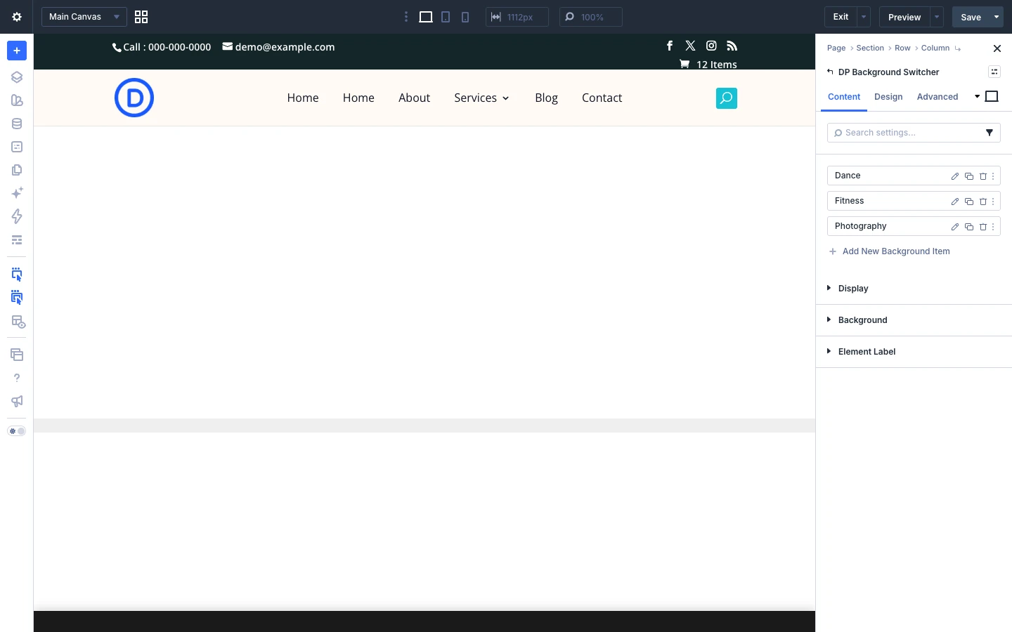
Task: Switch to the Design tab
Action: click(888, 97)
